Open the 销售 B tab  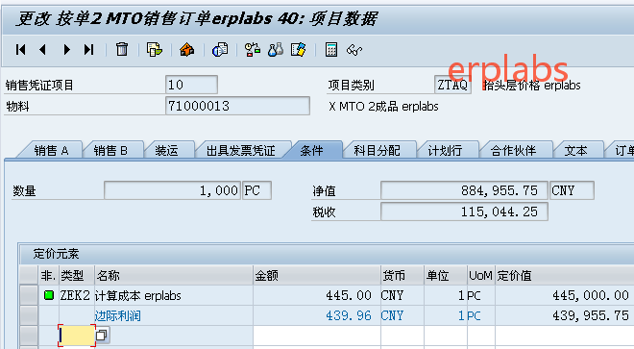(x=110, y=151)
